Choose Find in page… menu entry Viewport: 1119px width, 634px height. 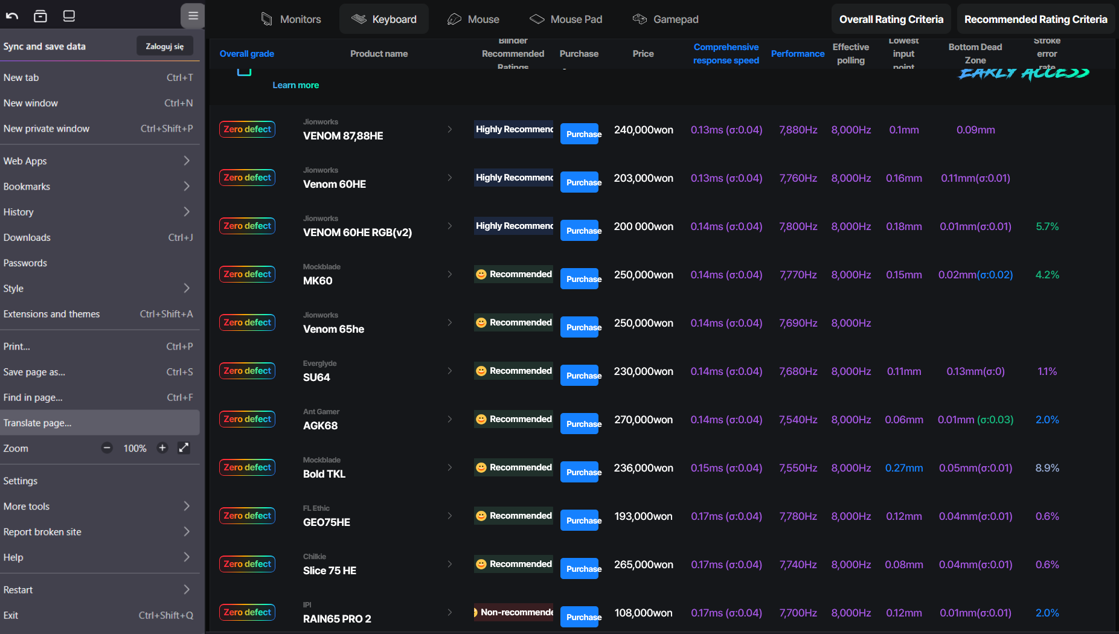[100, 397]
